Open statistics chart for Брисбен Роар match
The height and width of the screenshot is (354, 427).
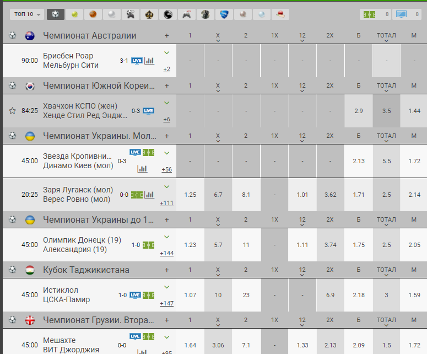click(149, 61)
